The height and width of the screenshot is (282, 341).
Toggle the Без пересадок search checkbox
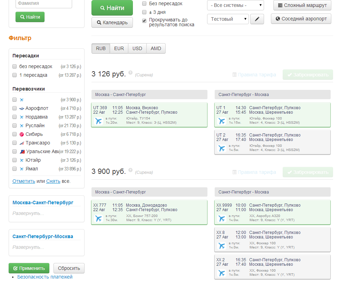pos(144,3)
